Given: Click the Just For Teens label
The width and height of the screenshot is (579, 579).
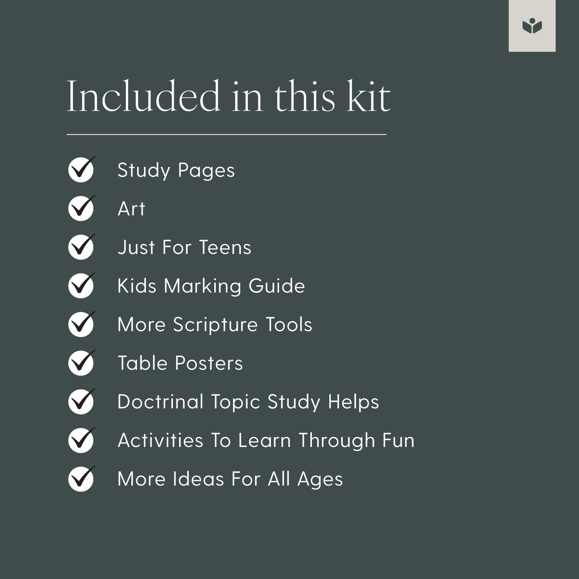Looking at the screenshot, I should pos(184,247).
